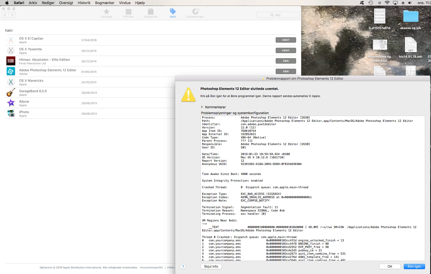Open the Historik menu
Image resolution: width=431 pixels, height=274 pixels.
tap(84, 3)
